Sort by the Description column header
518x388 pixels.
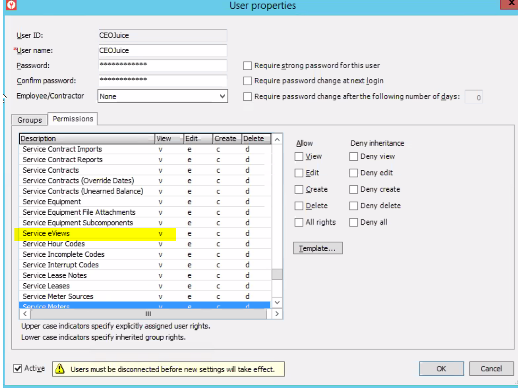87,138
